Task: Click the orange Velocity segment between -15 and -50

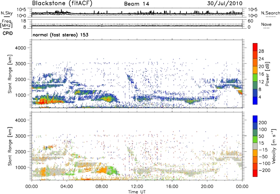Action: click(x=255, y=153)
